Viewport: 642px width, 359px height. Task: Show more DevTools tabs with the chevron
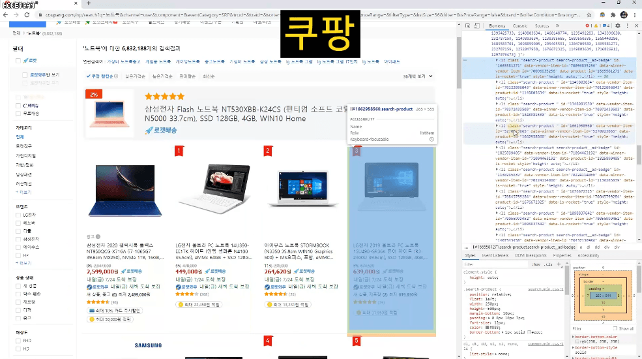point(557,26)
